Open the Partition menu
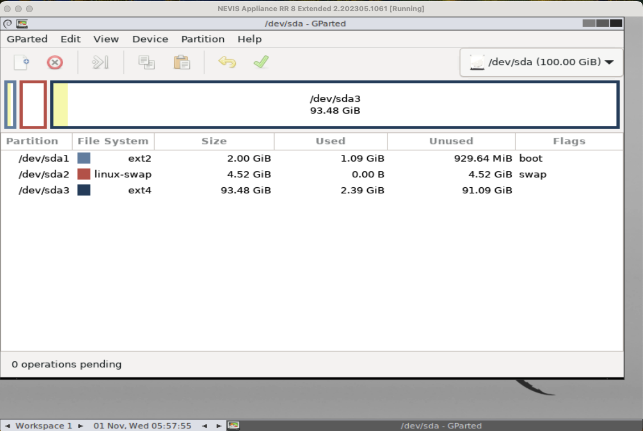The height and width of the screenshot is (431, 643). click(x=203, y=39)
